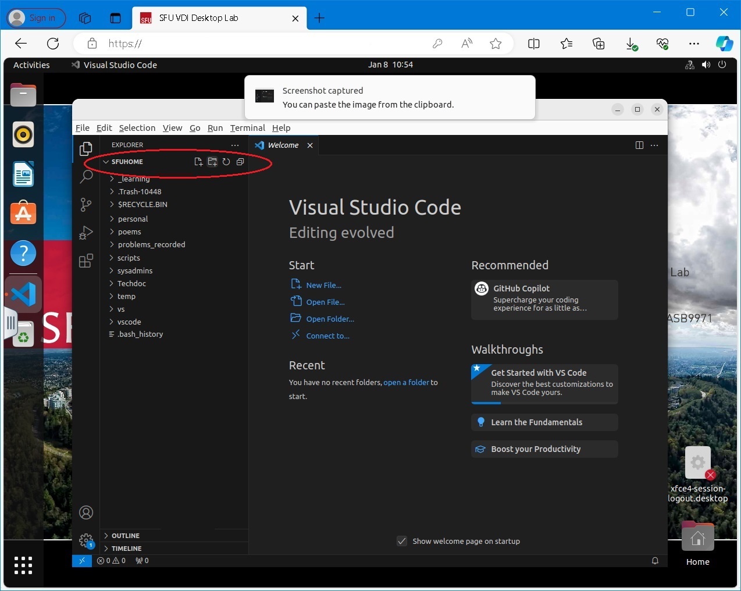Open the Search view in activity bar
The width and height of the screenshot is (741, 591).
[86, 177]
